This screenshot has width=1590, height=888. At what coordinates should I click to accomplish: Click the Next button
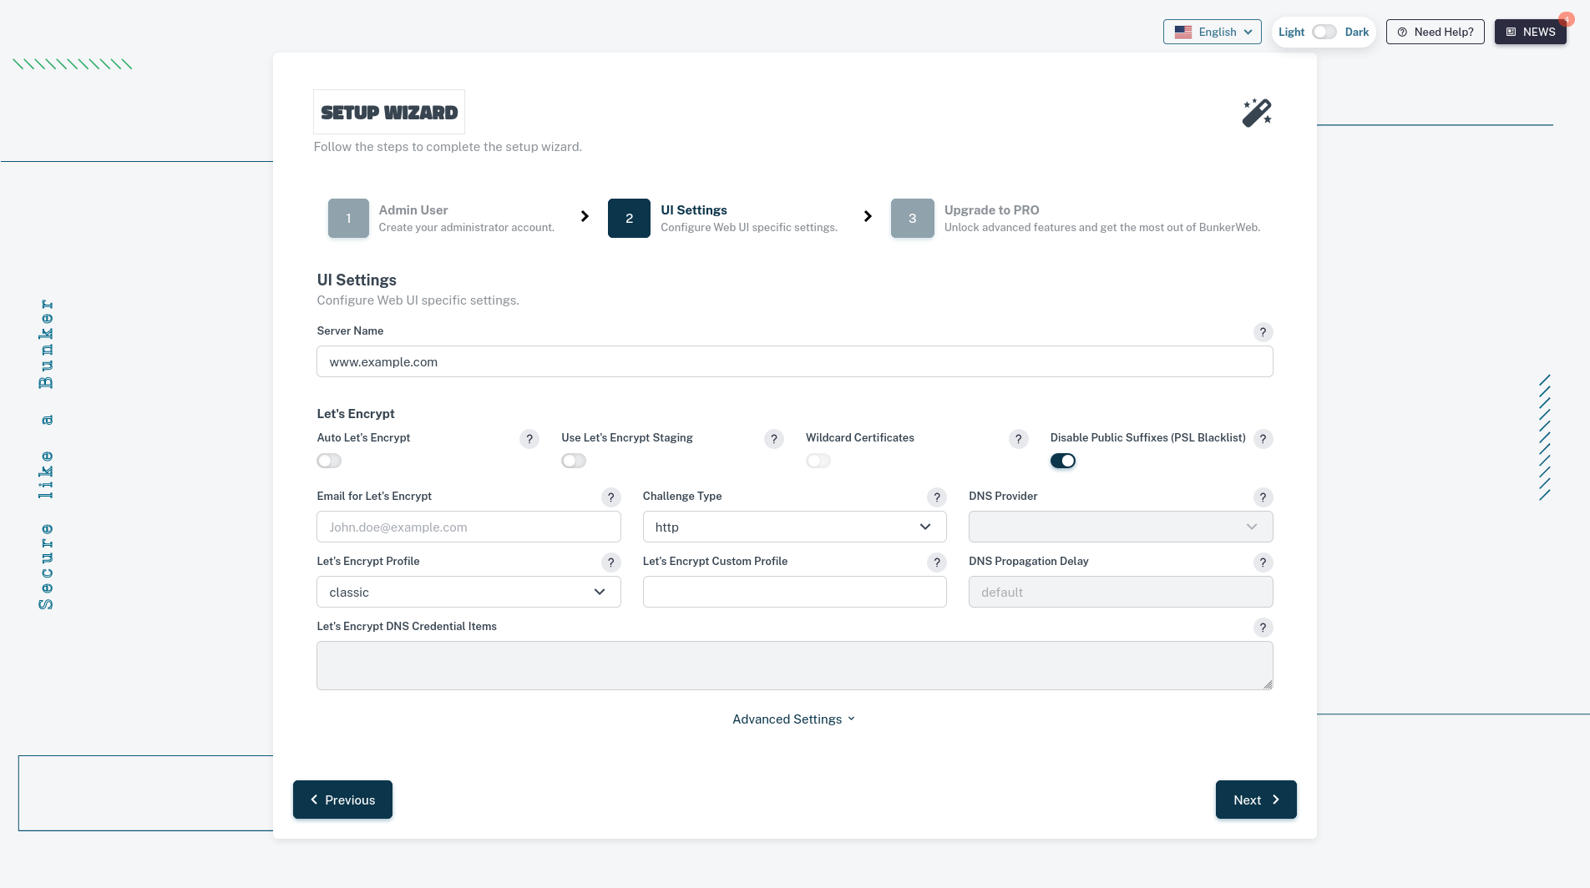1255,800
